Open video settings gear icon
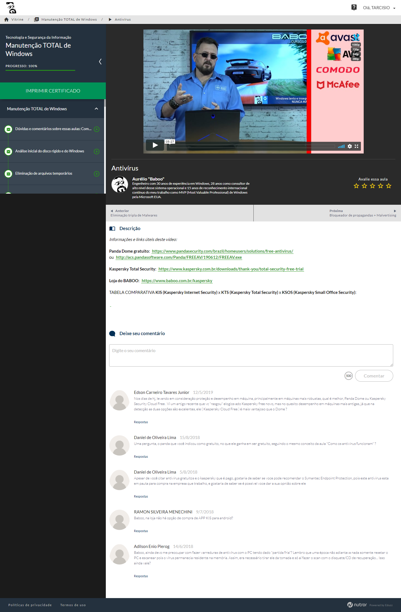This screenshot has width=401, height=612. point(350,146)
